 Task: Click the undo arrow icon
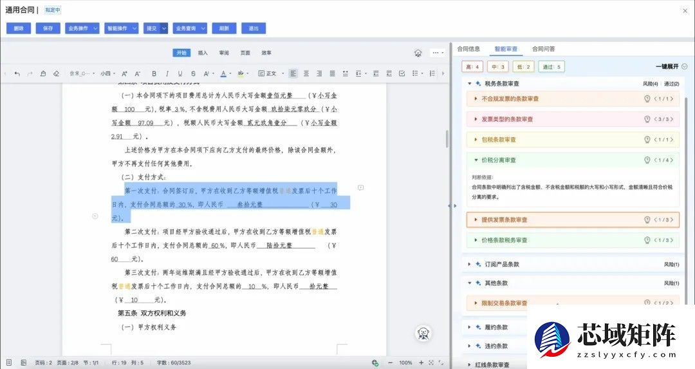(x=17, y=73)
